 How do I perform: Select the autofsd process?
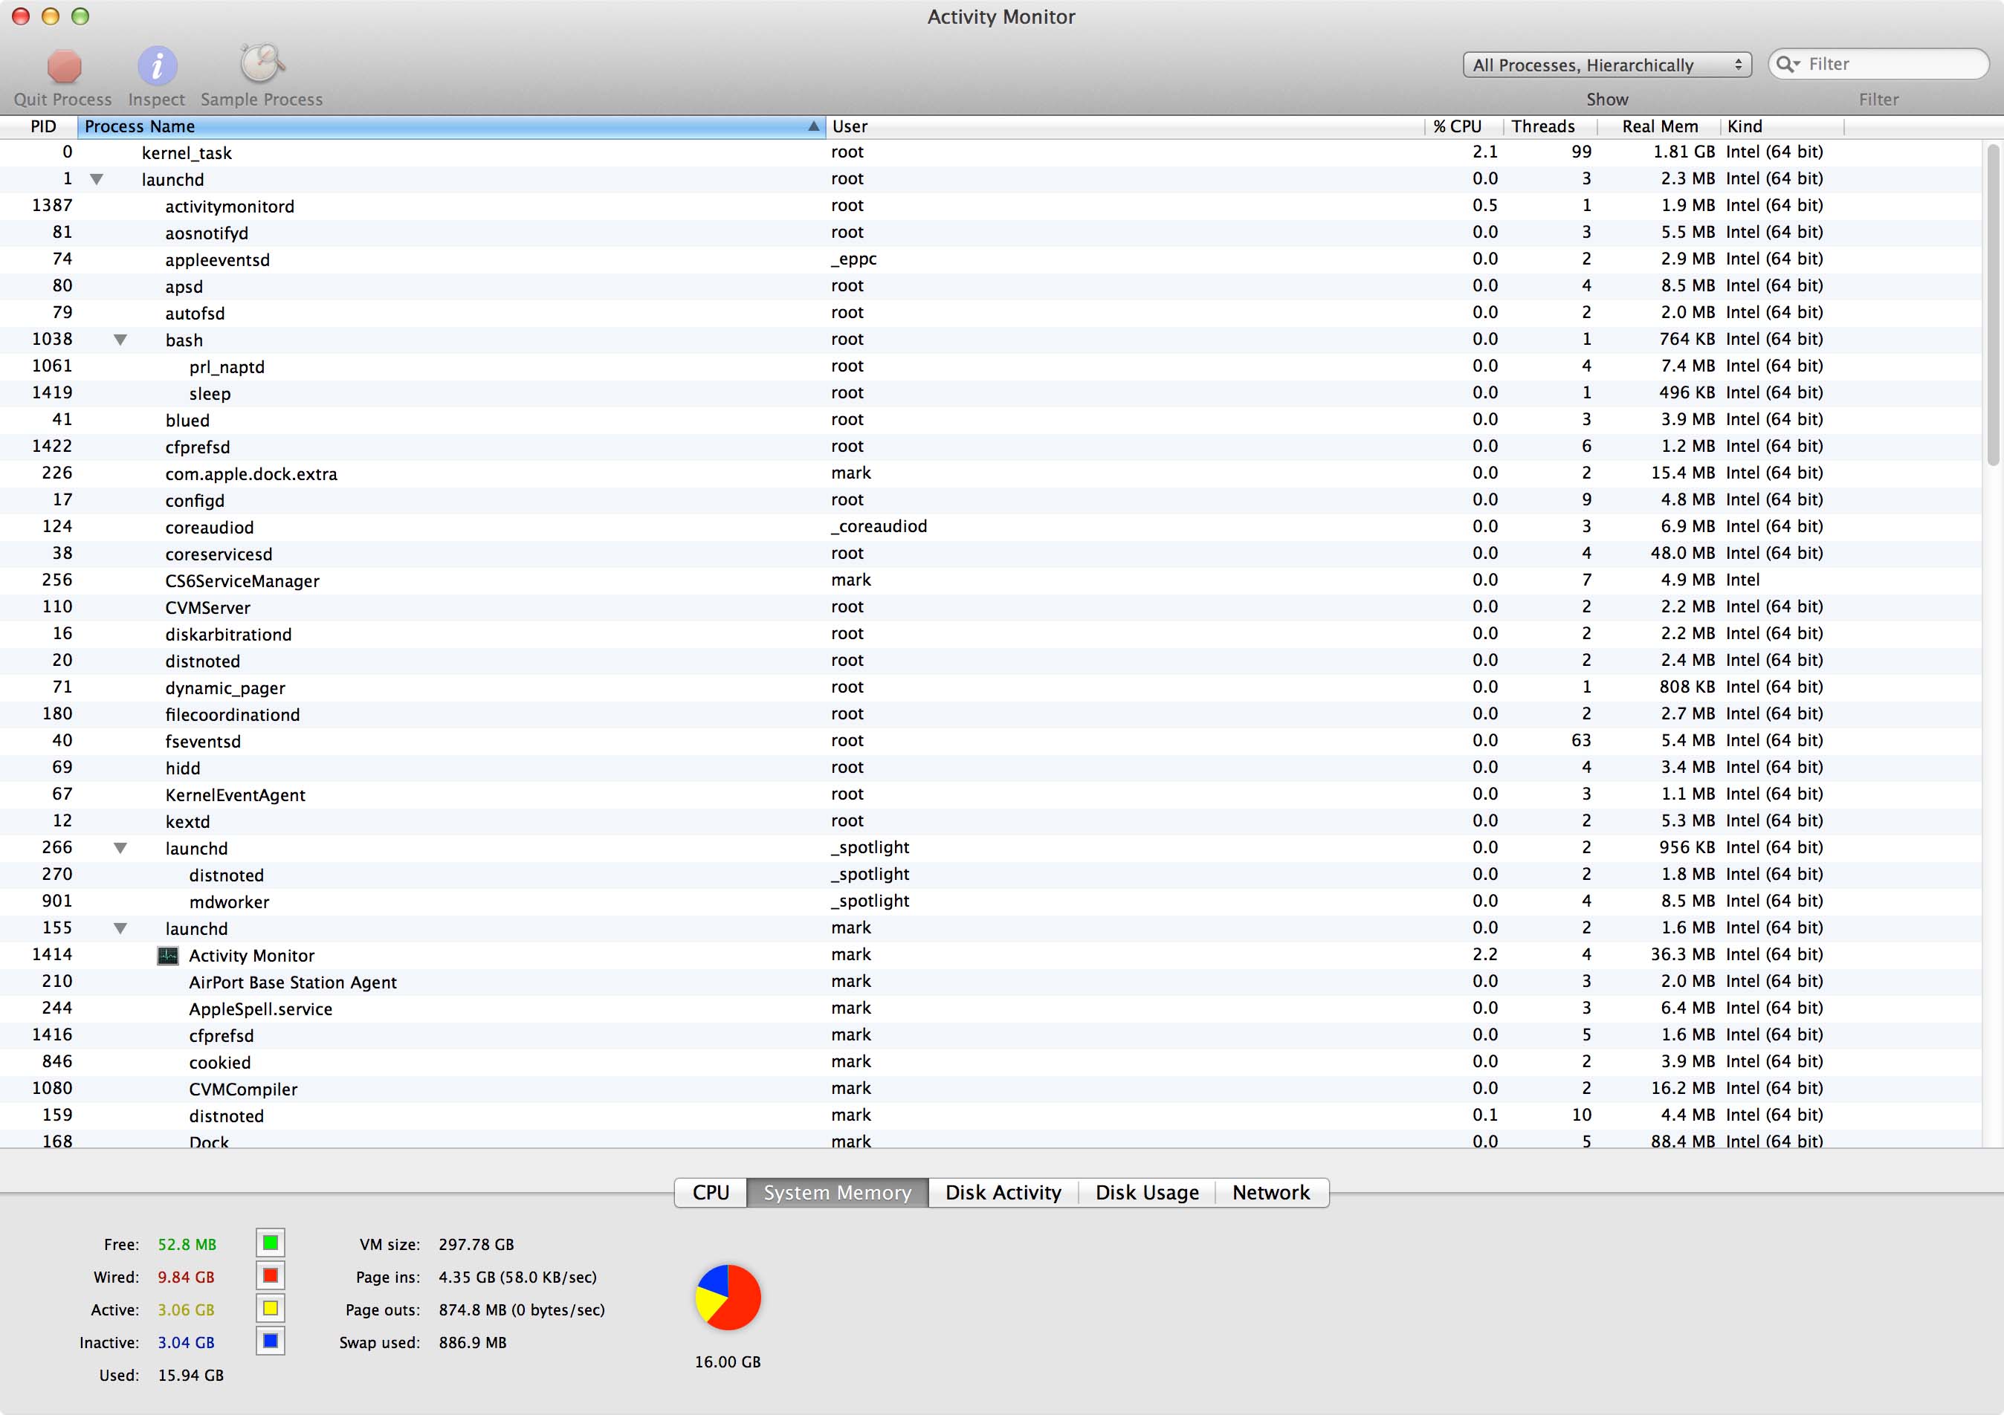991,313
